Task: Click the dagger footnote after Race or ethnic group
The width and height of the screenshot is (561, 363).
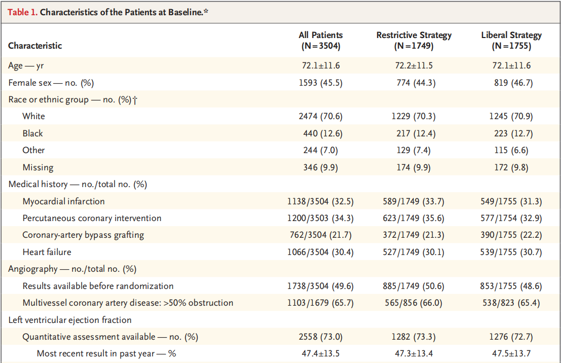Action: point(135,100)
